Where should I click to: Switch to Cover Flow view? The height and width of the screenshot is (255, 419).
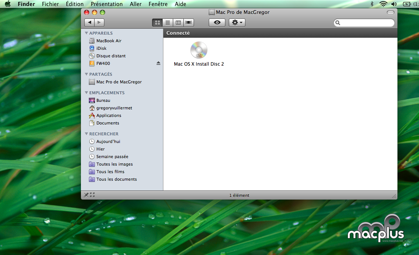coord(189,23)
